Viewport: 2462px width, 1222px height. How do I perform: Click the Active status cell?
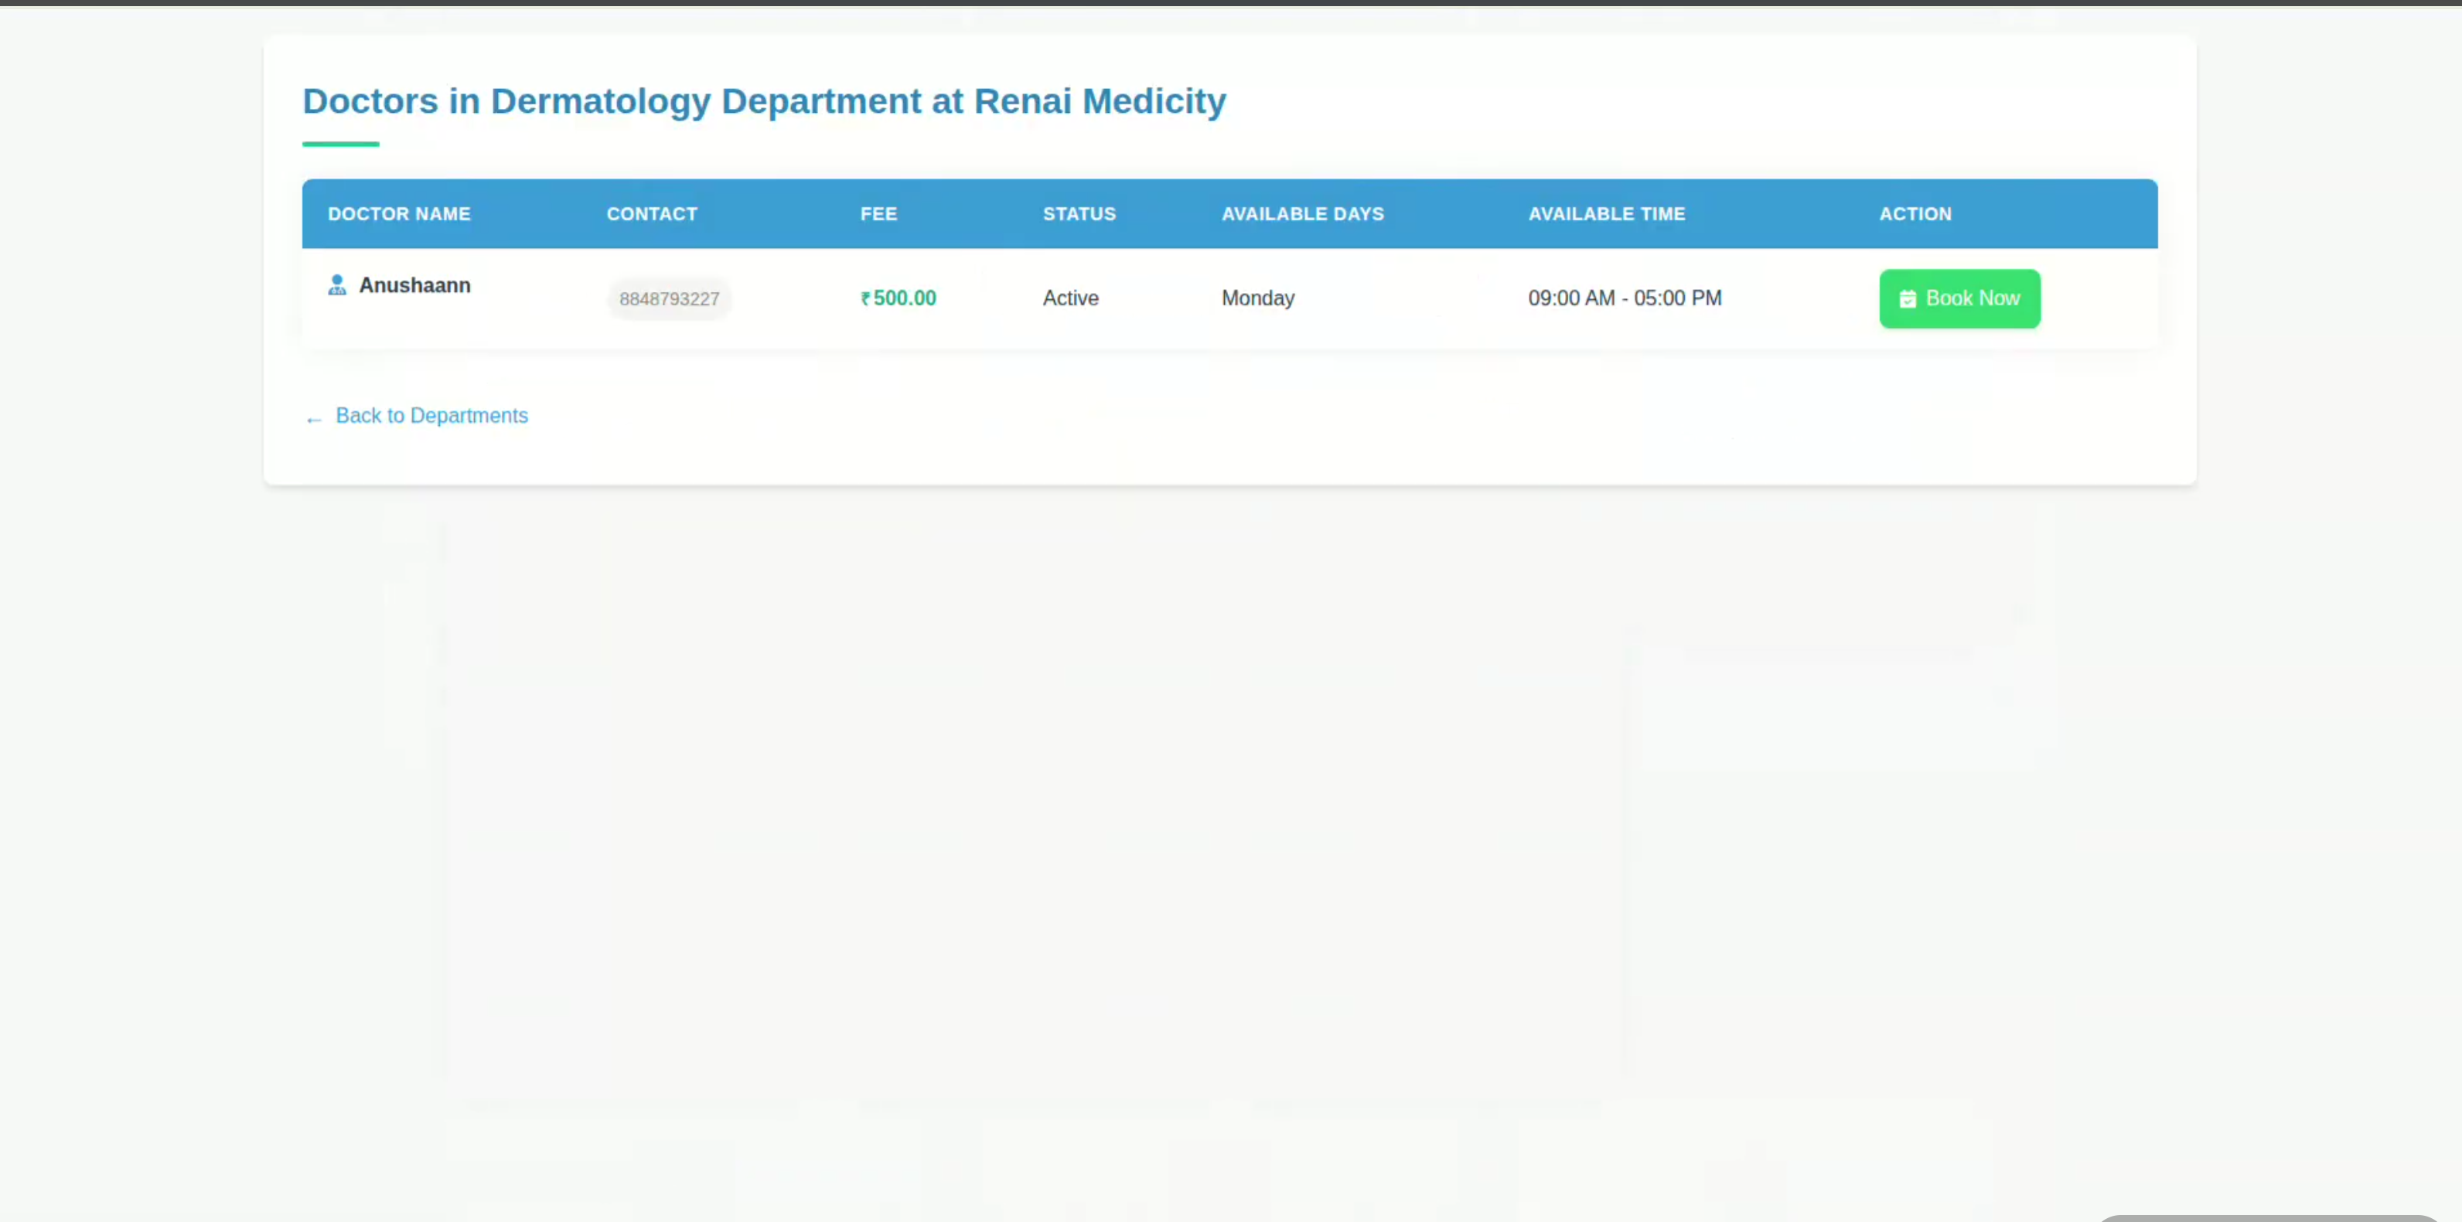(1070, 298)
